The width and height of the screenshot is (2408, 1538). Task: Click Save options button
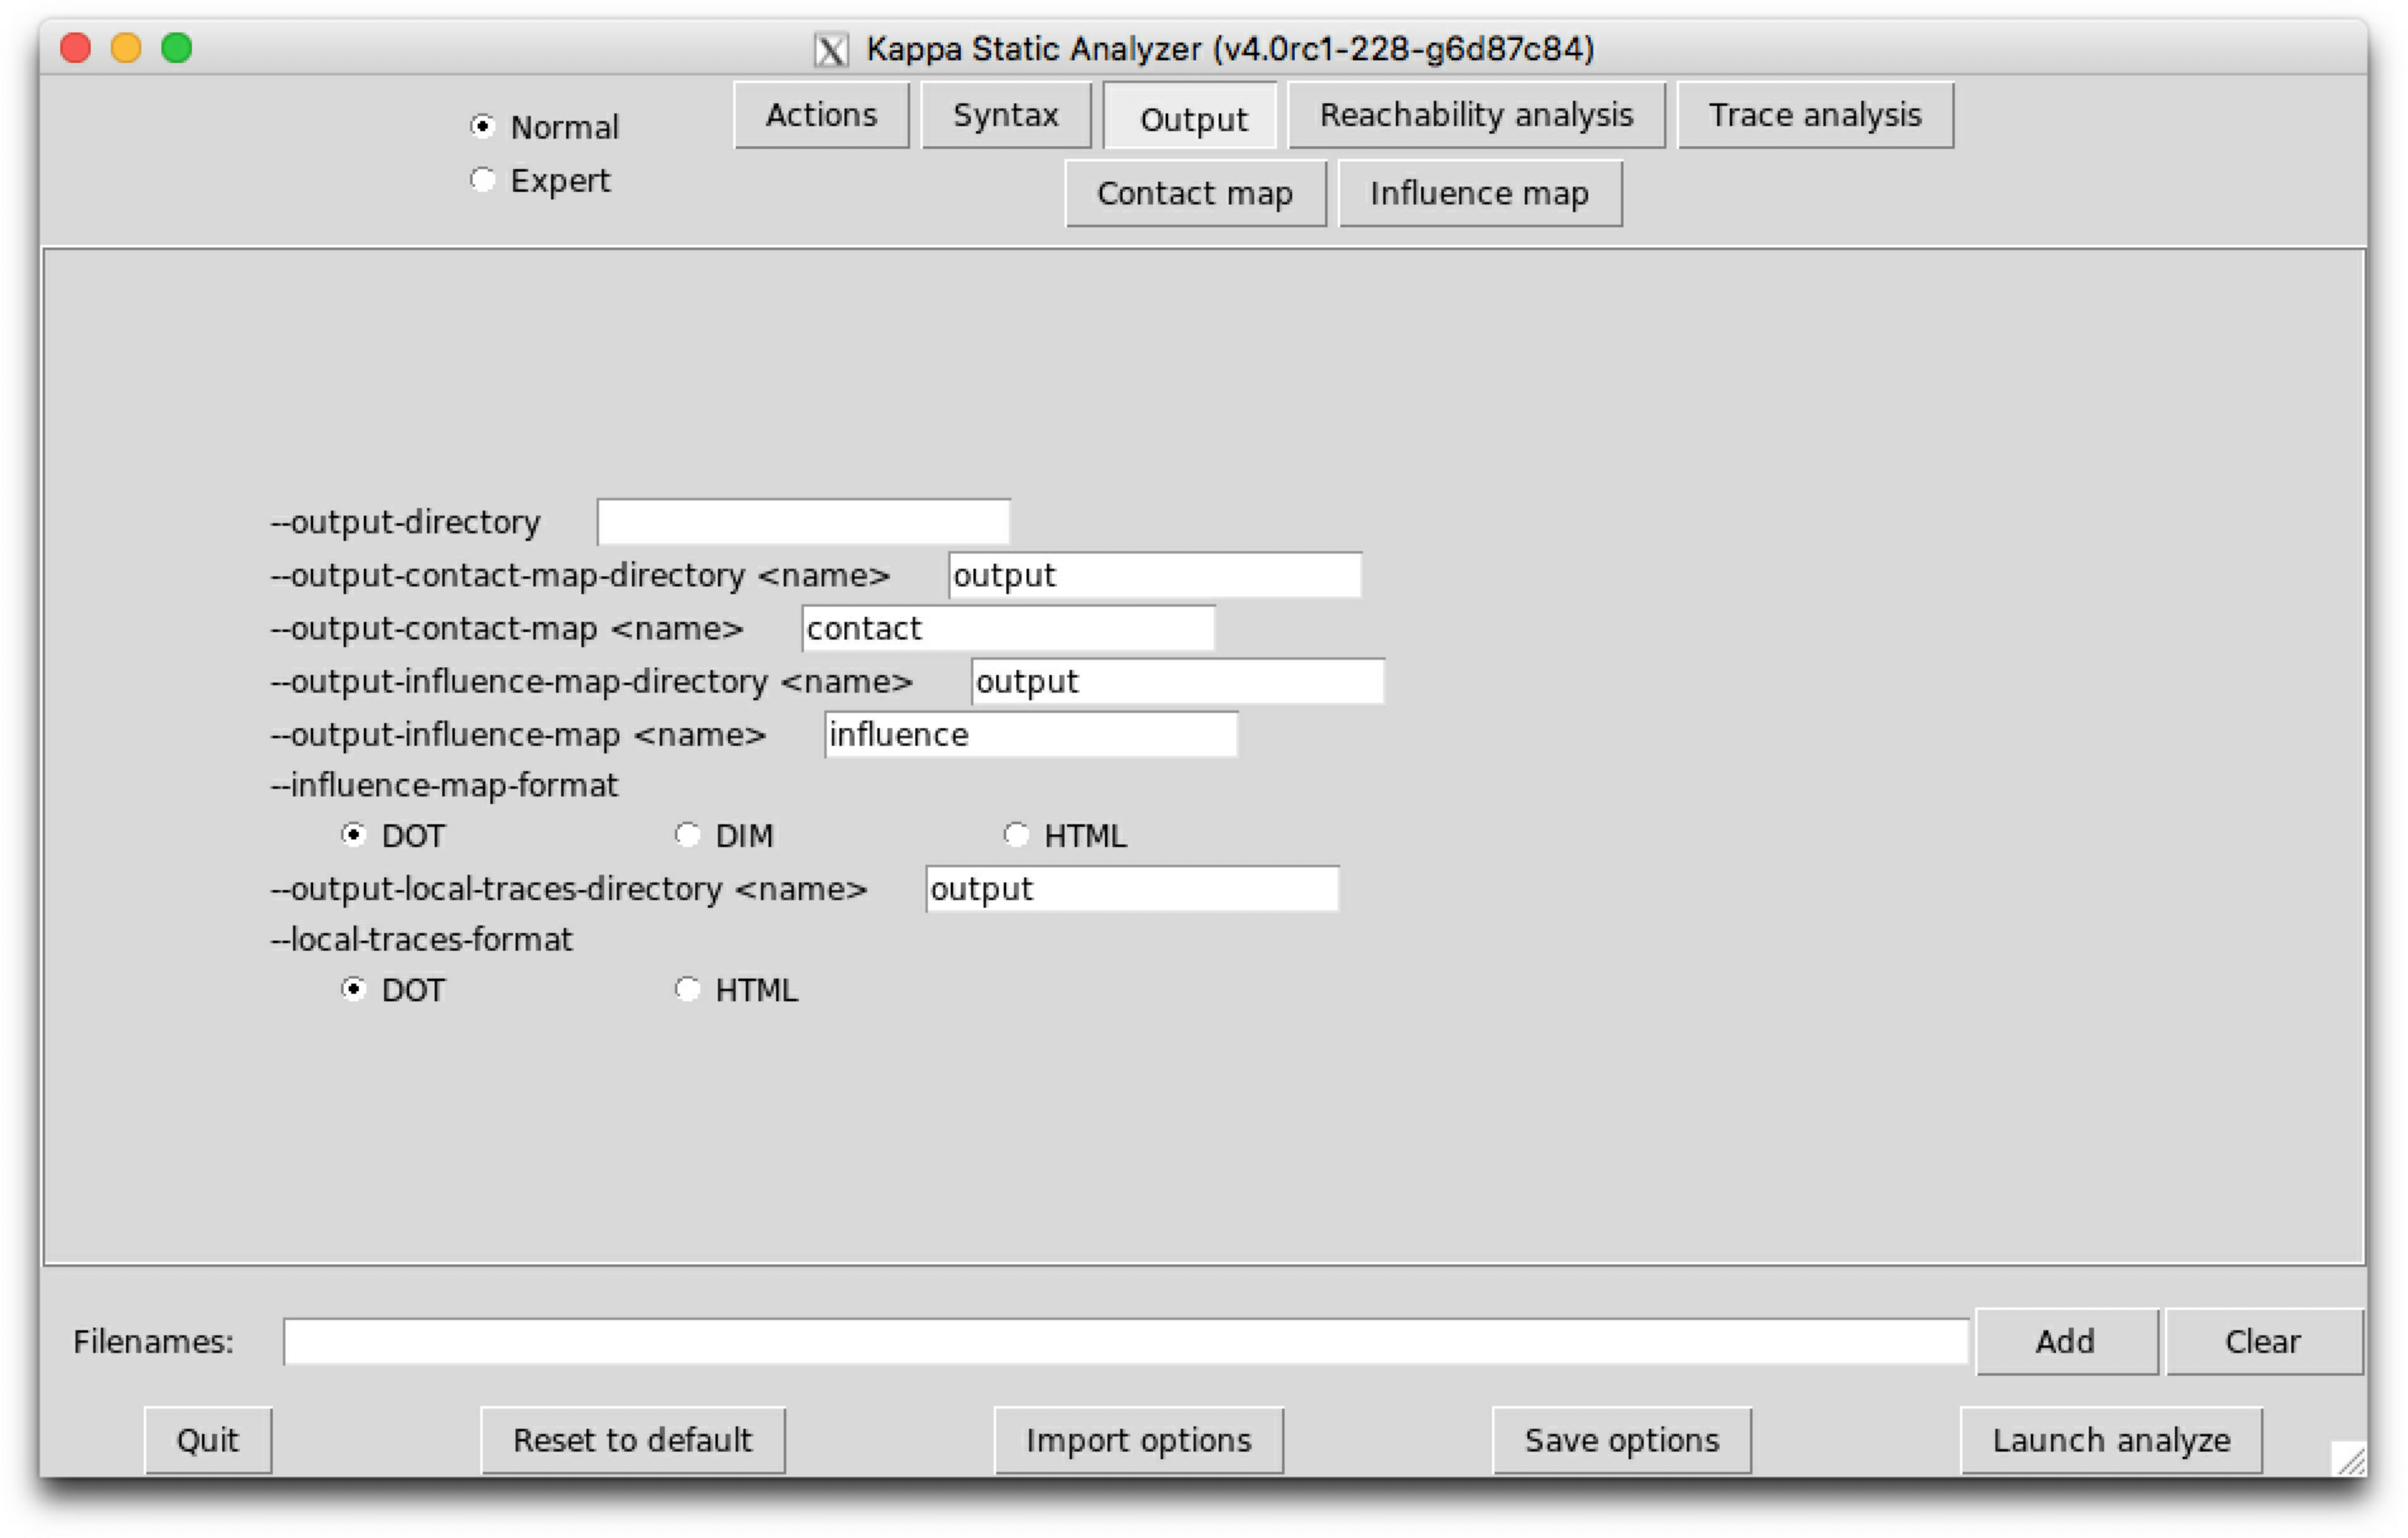pyautogui.click(x=1622, y=1440)
